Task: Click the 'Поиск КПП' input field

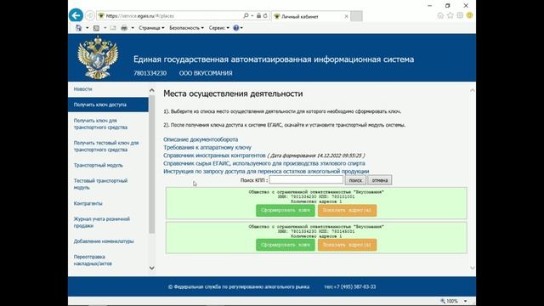Action: tap(306, 179)
